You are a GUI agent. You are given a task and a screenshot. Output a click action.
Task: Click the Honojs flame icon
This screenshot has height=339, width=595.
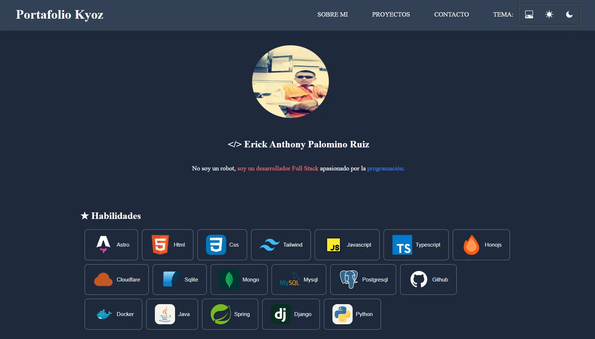[x=471, y=245]
